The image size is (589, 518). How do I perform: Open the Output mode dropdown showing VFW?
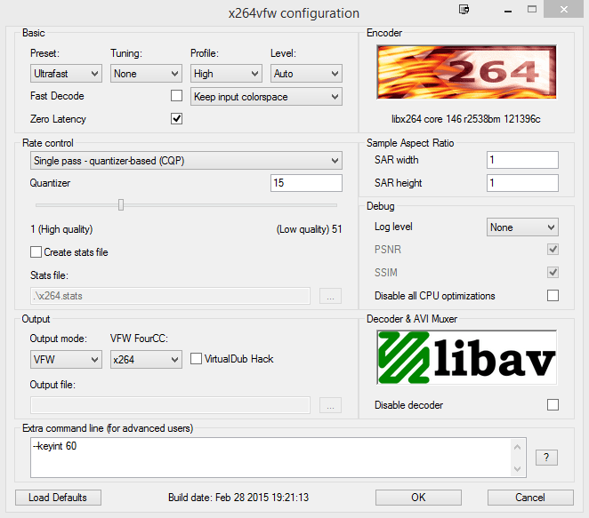pyautogui.click(x=66, y=359)
